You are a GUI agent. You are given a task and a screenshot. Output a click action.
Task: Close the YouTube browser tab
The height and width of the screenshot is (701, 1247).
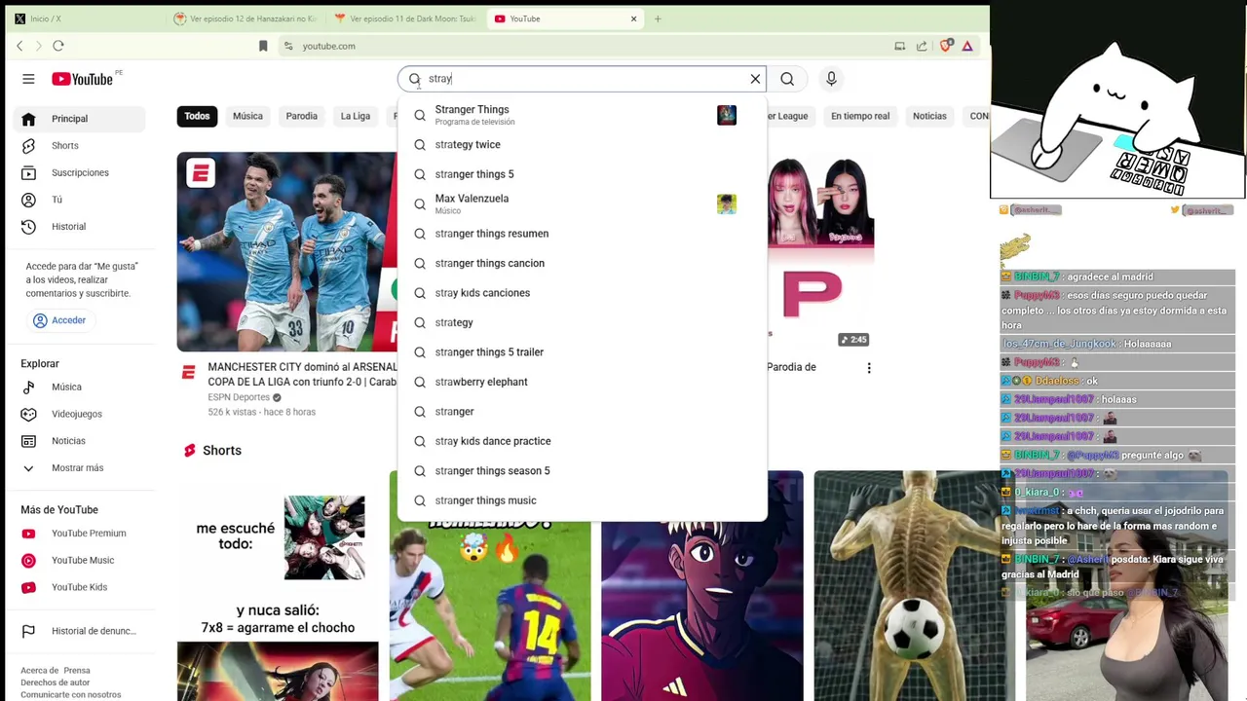[633, 18]
